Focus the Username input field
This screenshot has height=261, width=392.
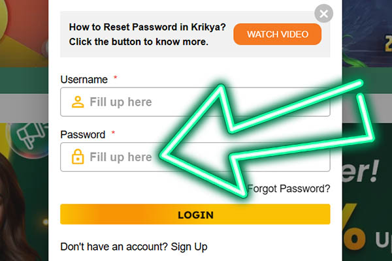pyautogui.click(x=196, y=102)
